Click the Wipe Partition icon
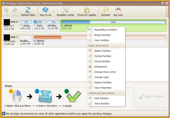This screenshot has height=118, width=170. coord(90,103)
